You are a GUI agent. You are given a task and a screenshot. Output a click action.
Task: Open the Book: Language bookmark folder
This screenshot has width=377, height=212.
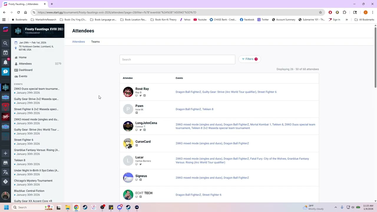(103, 20)
